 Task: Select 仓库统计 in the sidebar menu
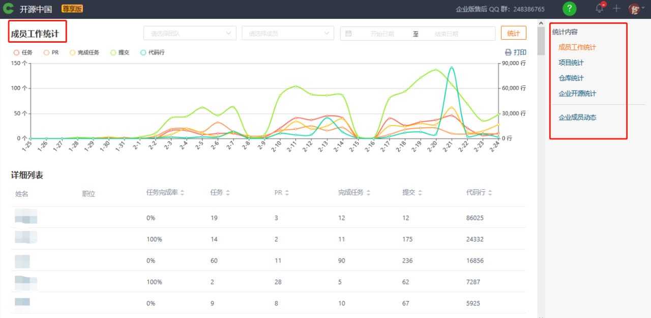[x=571, y=78]
